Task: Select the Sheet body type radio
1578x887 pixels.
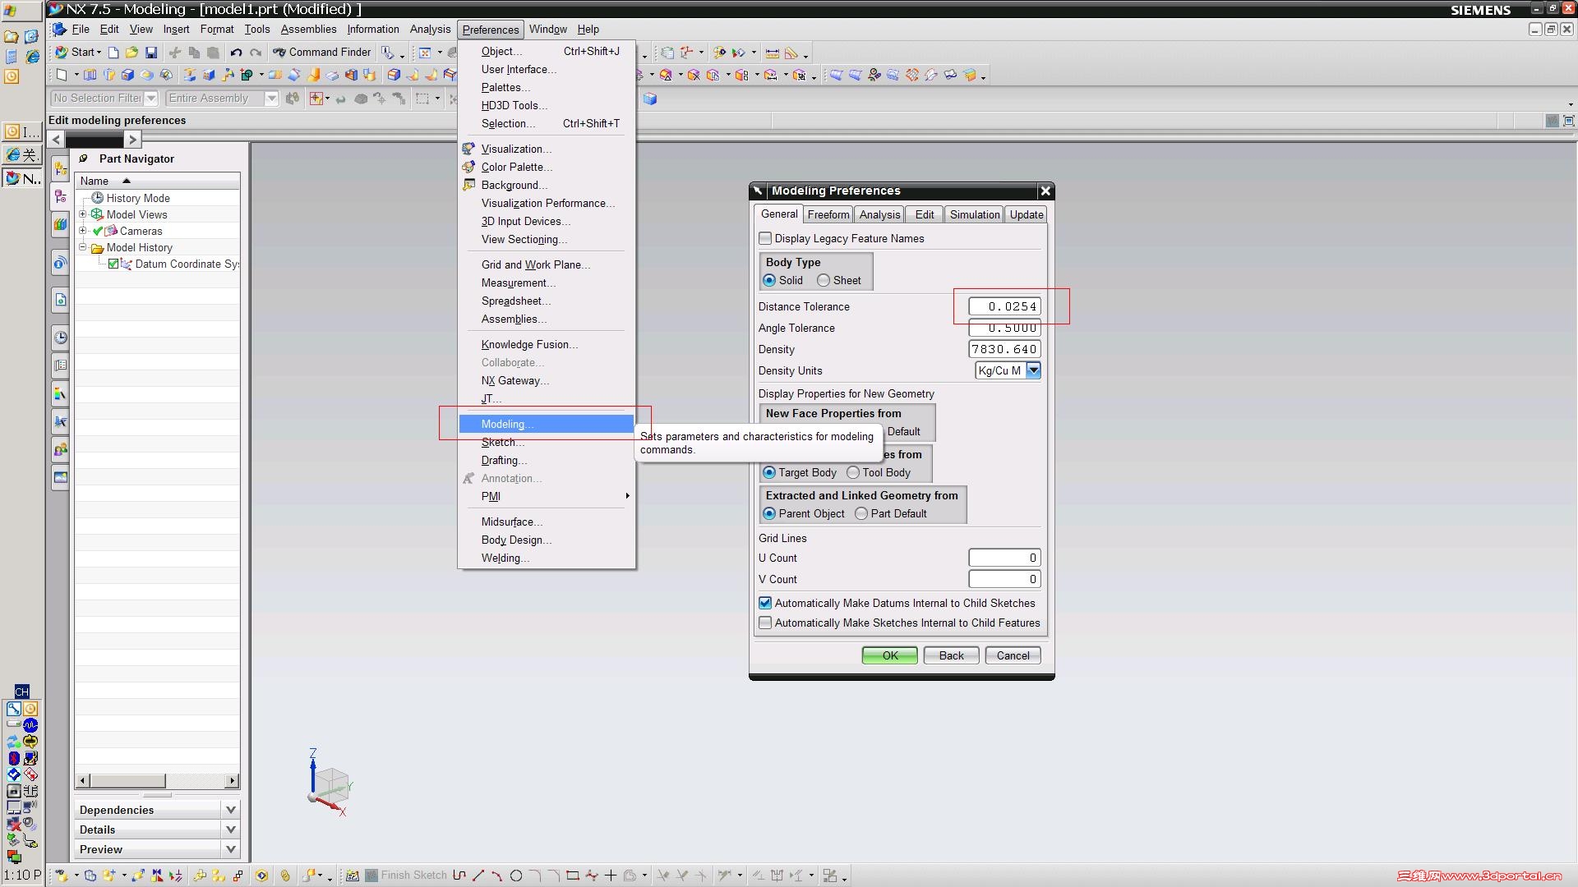Action: [824, 281]
